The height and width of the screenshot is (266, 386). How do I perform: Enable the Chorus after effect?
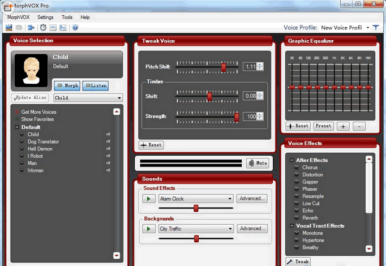297,168
